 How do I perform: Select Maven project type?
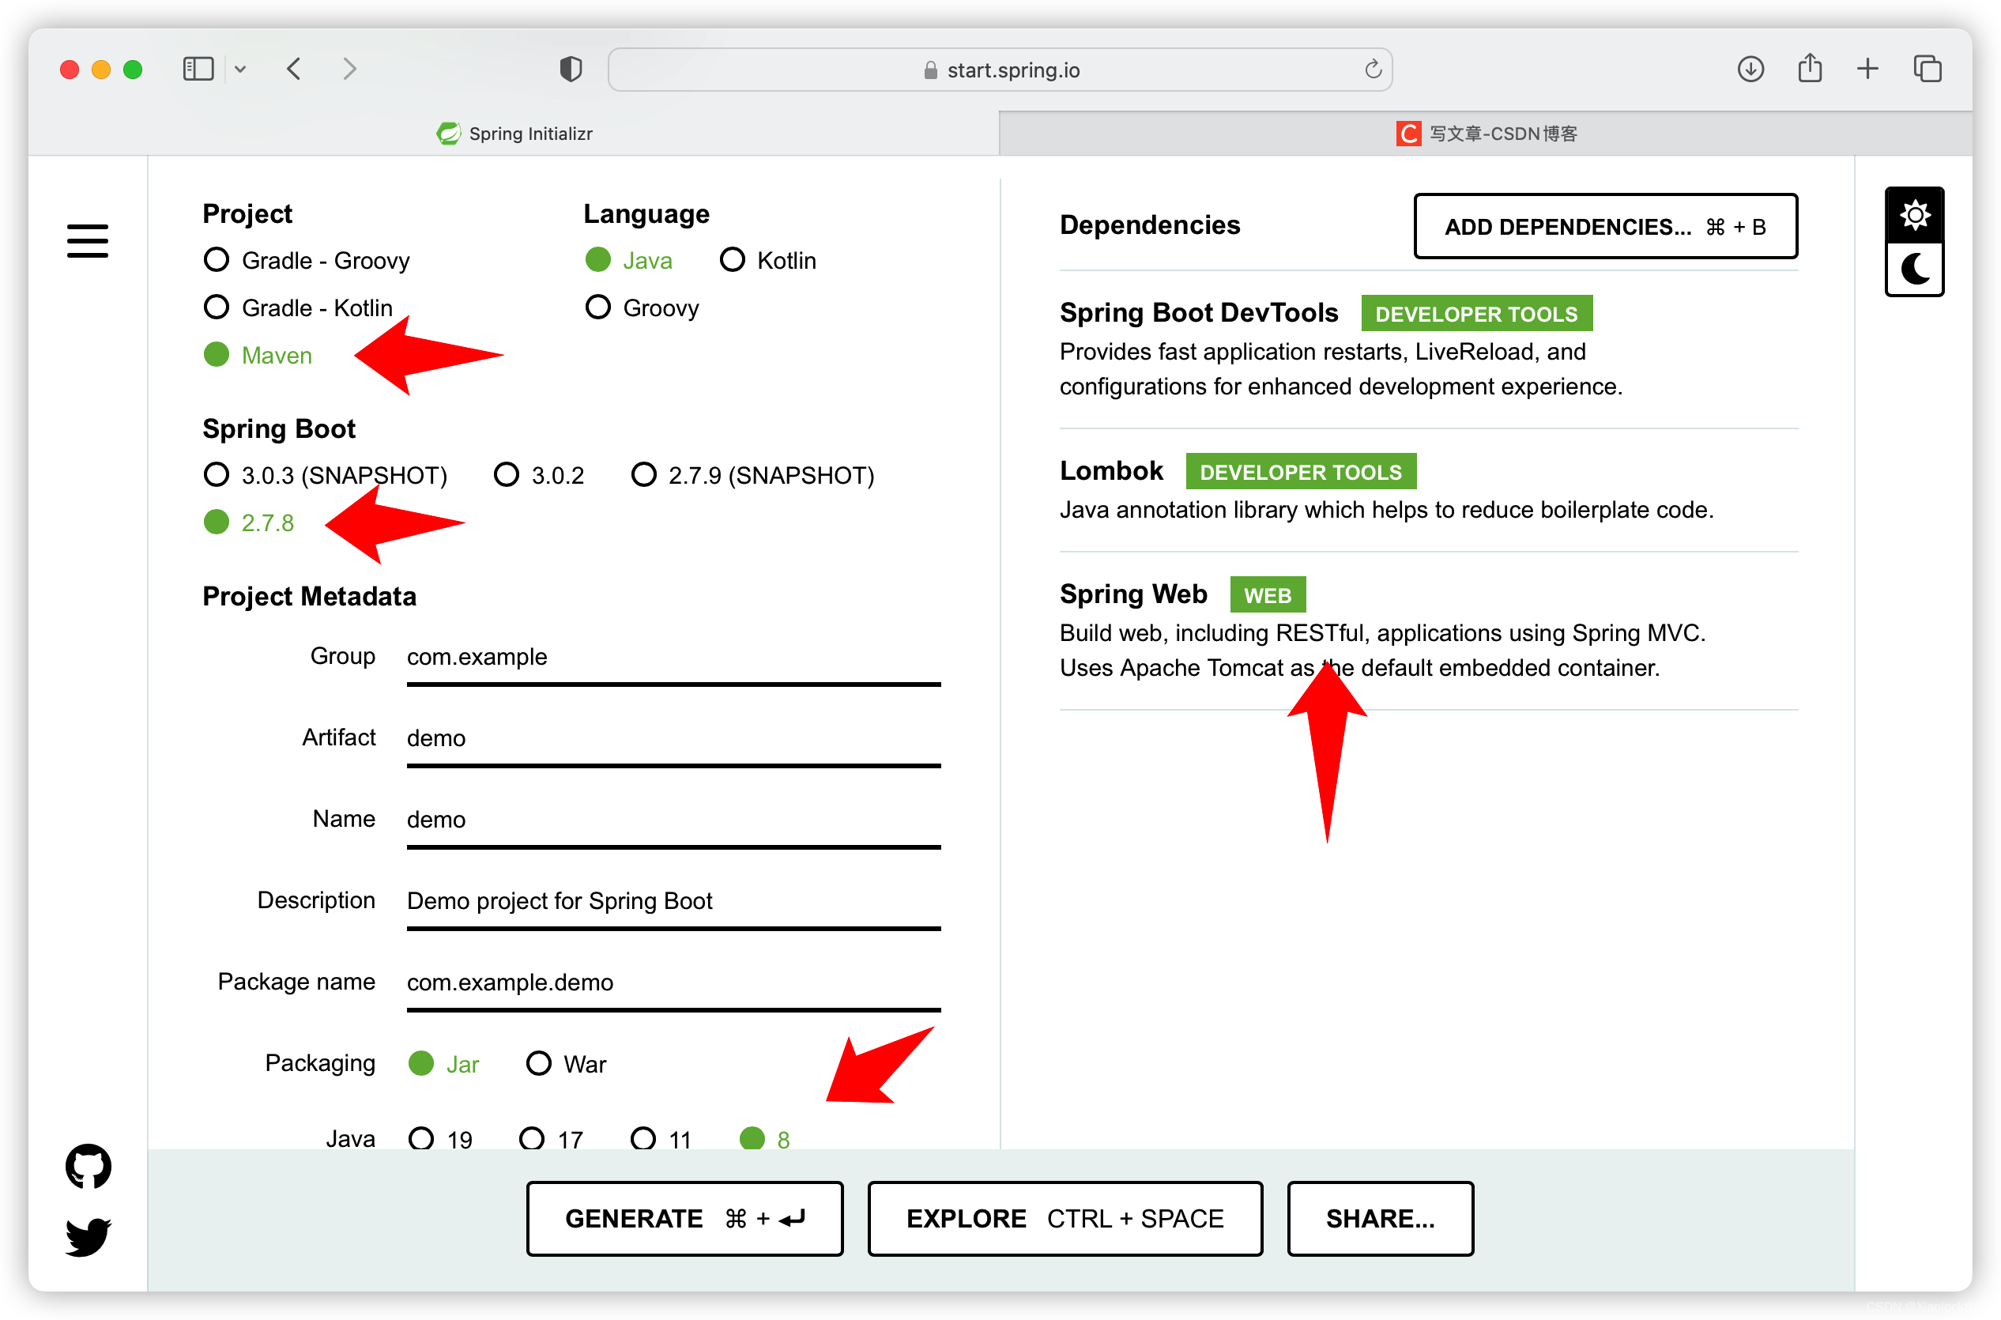[x=258, y=354]
